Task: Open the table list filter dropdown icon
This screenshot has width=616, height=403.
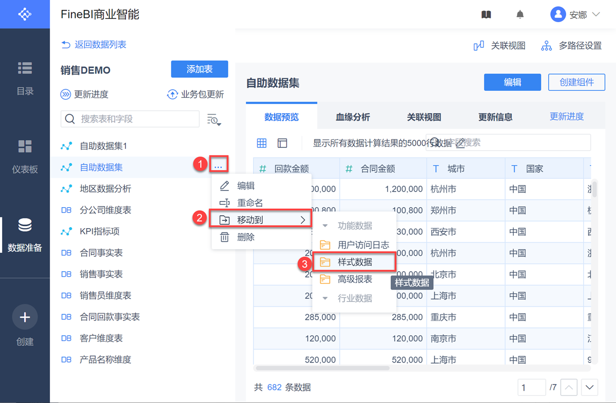Action: pos(214,119)
